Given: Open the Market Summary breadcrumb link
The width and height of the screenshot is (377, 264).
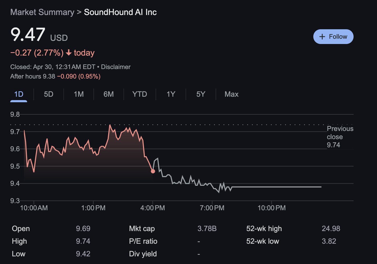Looking at the screenshot, I should point(42,12).
